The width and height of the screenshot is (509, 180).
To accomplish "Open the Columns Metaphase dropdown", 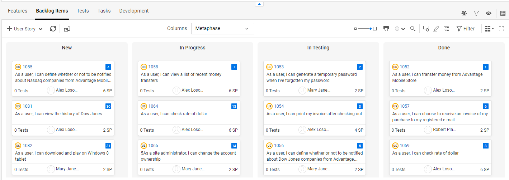I will coord(222,29).
